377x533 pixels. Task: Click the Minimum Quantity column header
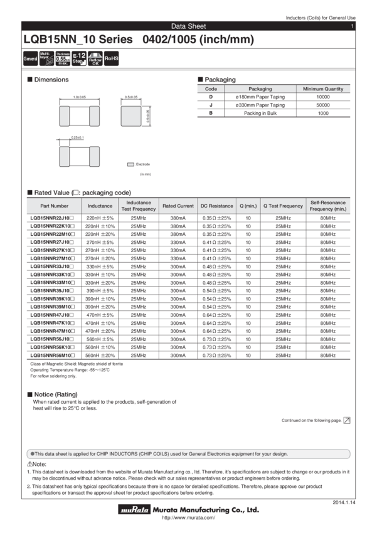pyautogui.click(x=323, y=88)
